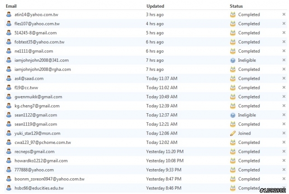The width and height of the screenshot is (289, 194).
Task: Sort by the Email column header
Action: point(11,6)
